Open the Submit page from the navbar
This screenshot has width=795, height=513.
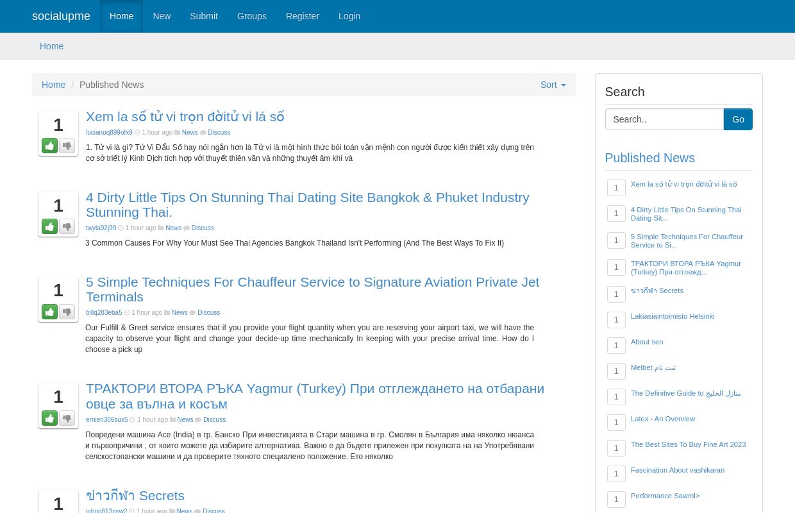[x=204, y=16]
